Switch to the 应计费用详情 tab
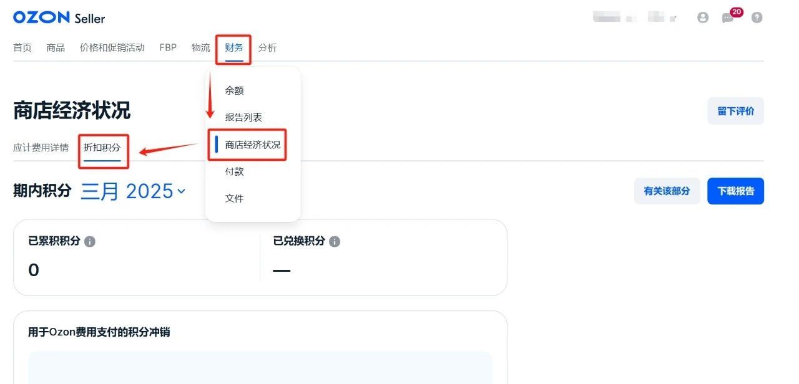Screen dimensions: 799x384 click(41, 148)
